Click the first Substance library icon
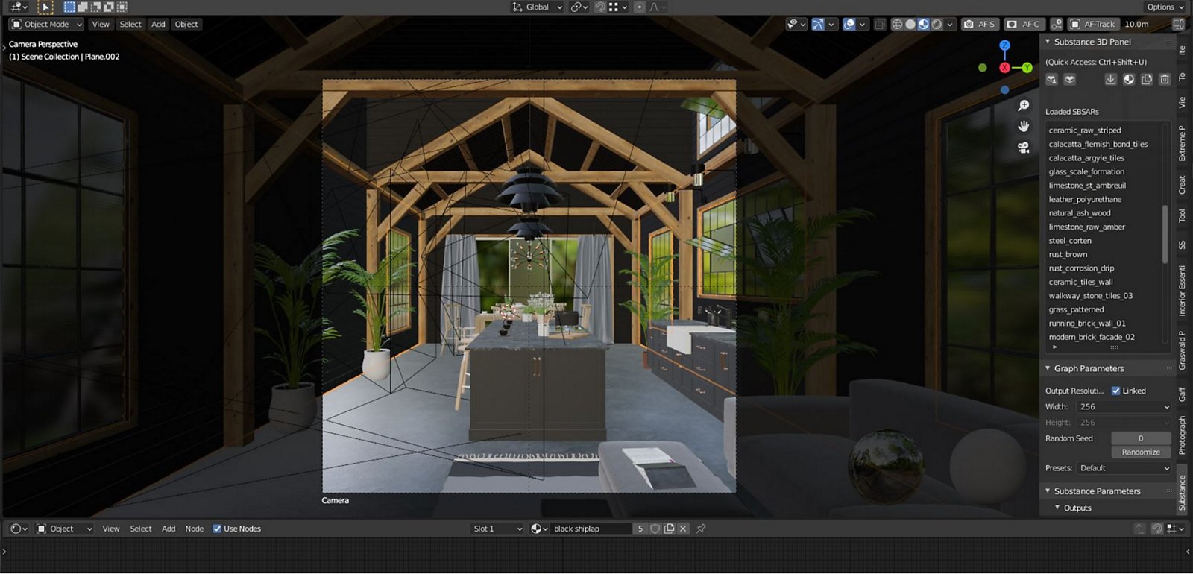The height and width of the screenshot is (574, 1193). pyautogui.click(x=1051, y=79)
